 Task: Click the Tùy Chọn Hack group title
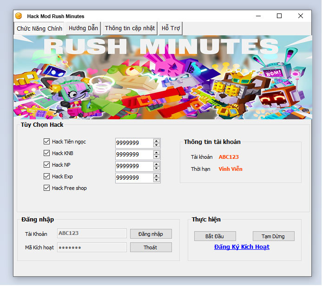42,125
